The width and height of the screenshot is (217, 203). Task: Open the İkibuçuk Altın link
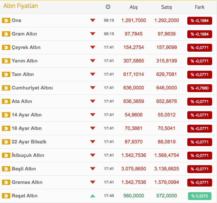point(28,155)
